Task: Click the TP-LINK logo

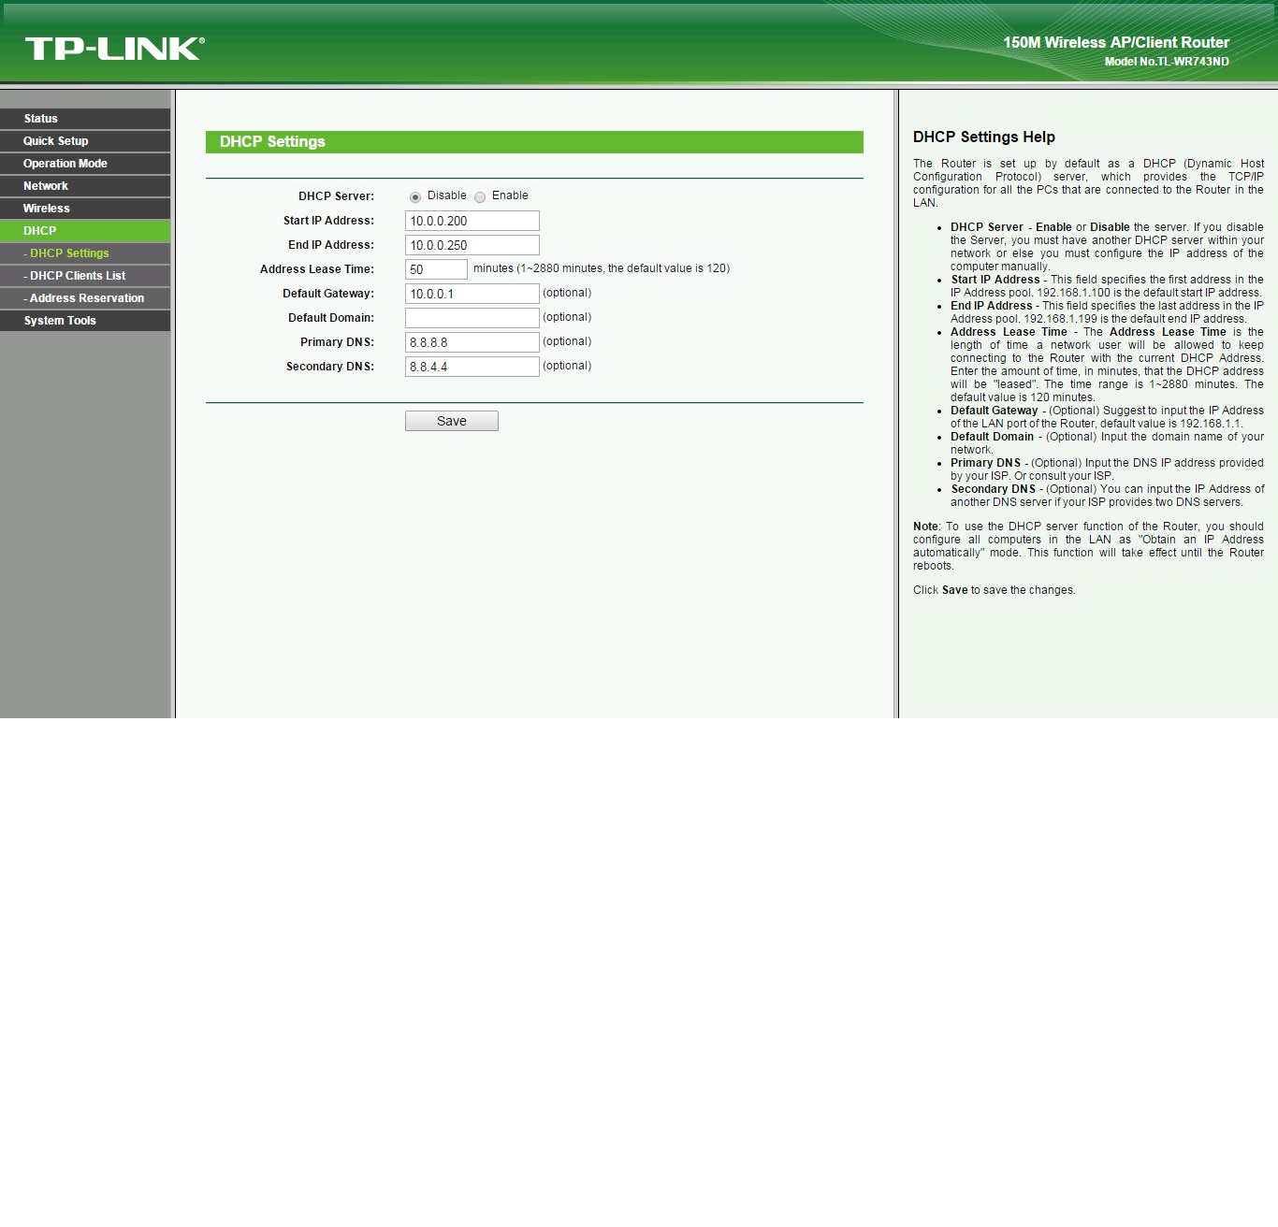Action: click(x=114, y=49)
